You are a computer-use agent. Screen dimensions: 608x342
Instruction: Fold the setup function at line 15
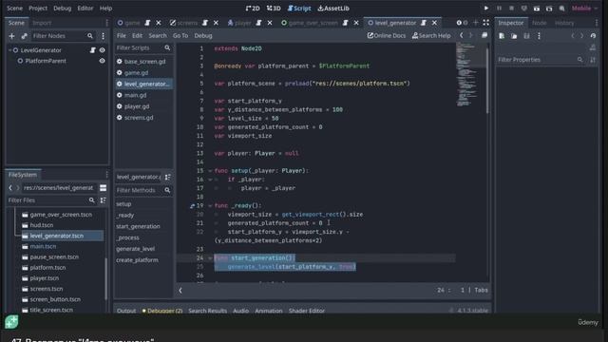(x=210, y=171)
